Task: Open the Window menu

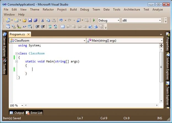Action: [x=9, y=14]
